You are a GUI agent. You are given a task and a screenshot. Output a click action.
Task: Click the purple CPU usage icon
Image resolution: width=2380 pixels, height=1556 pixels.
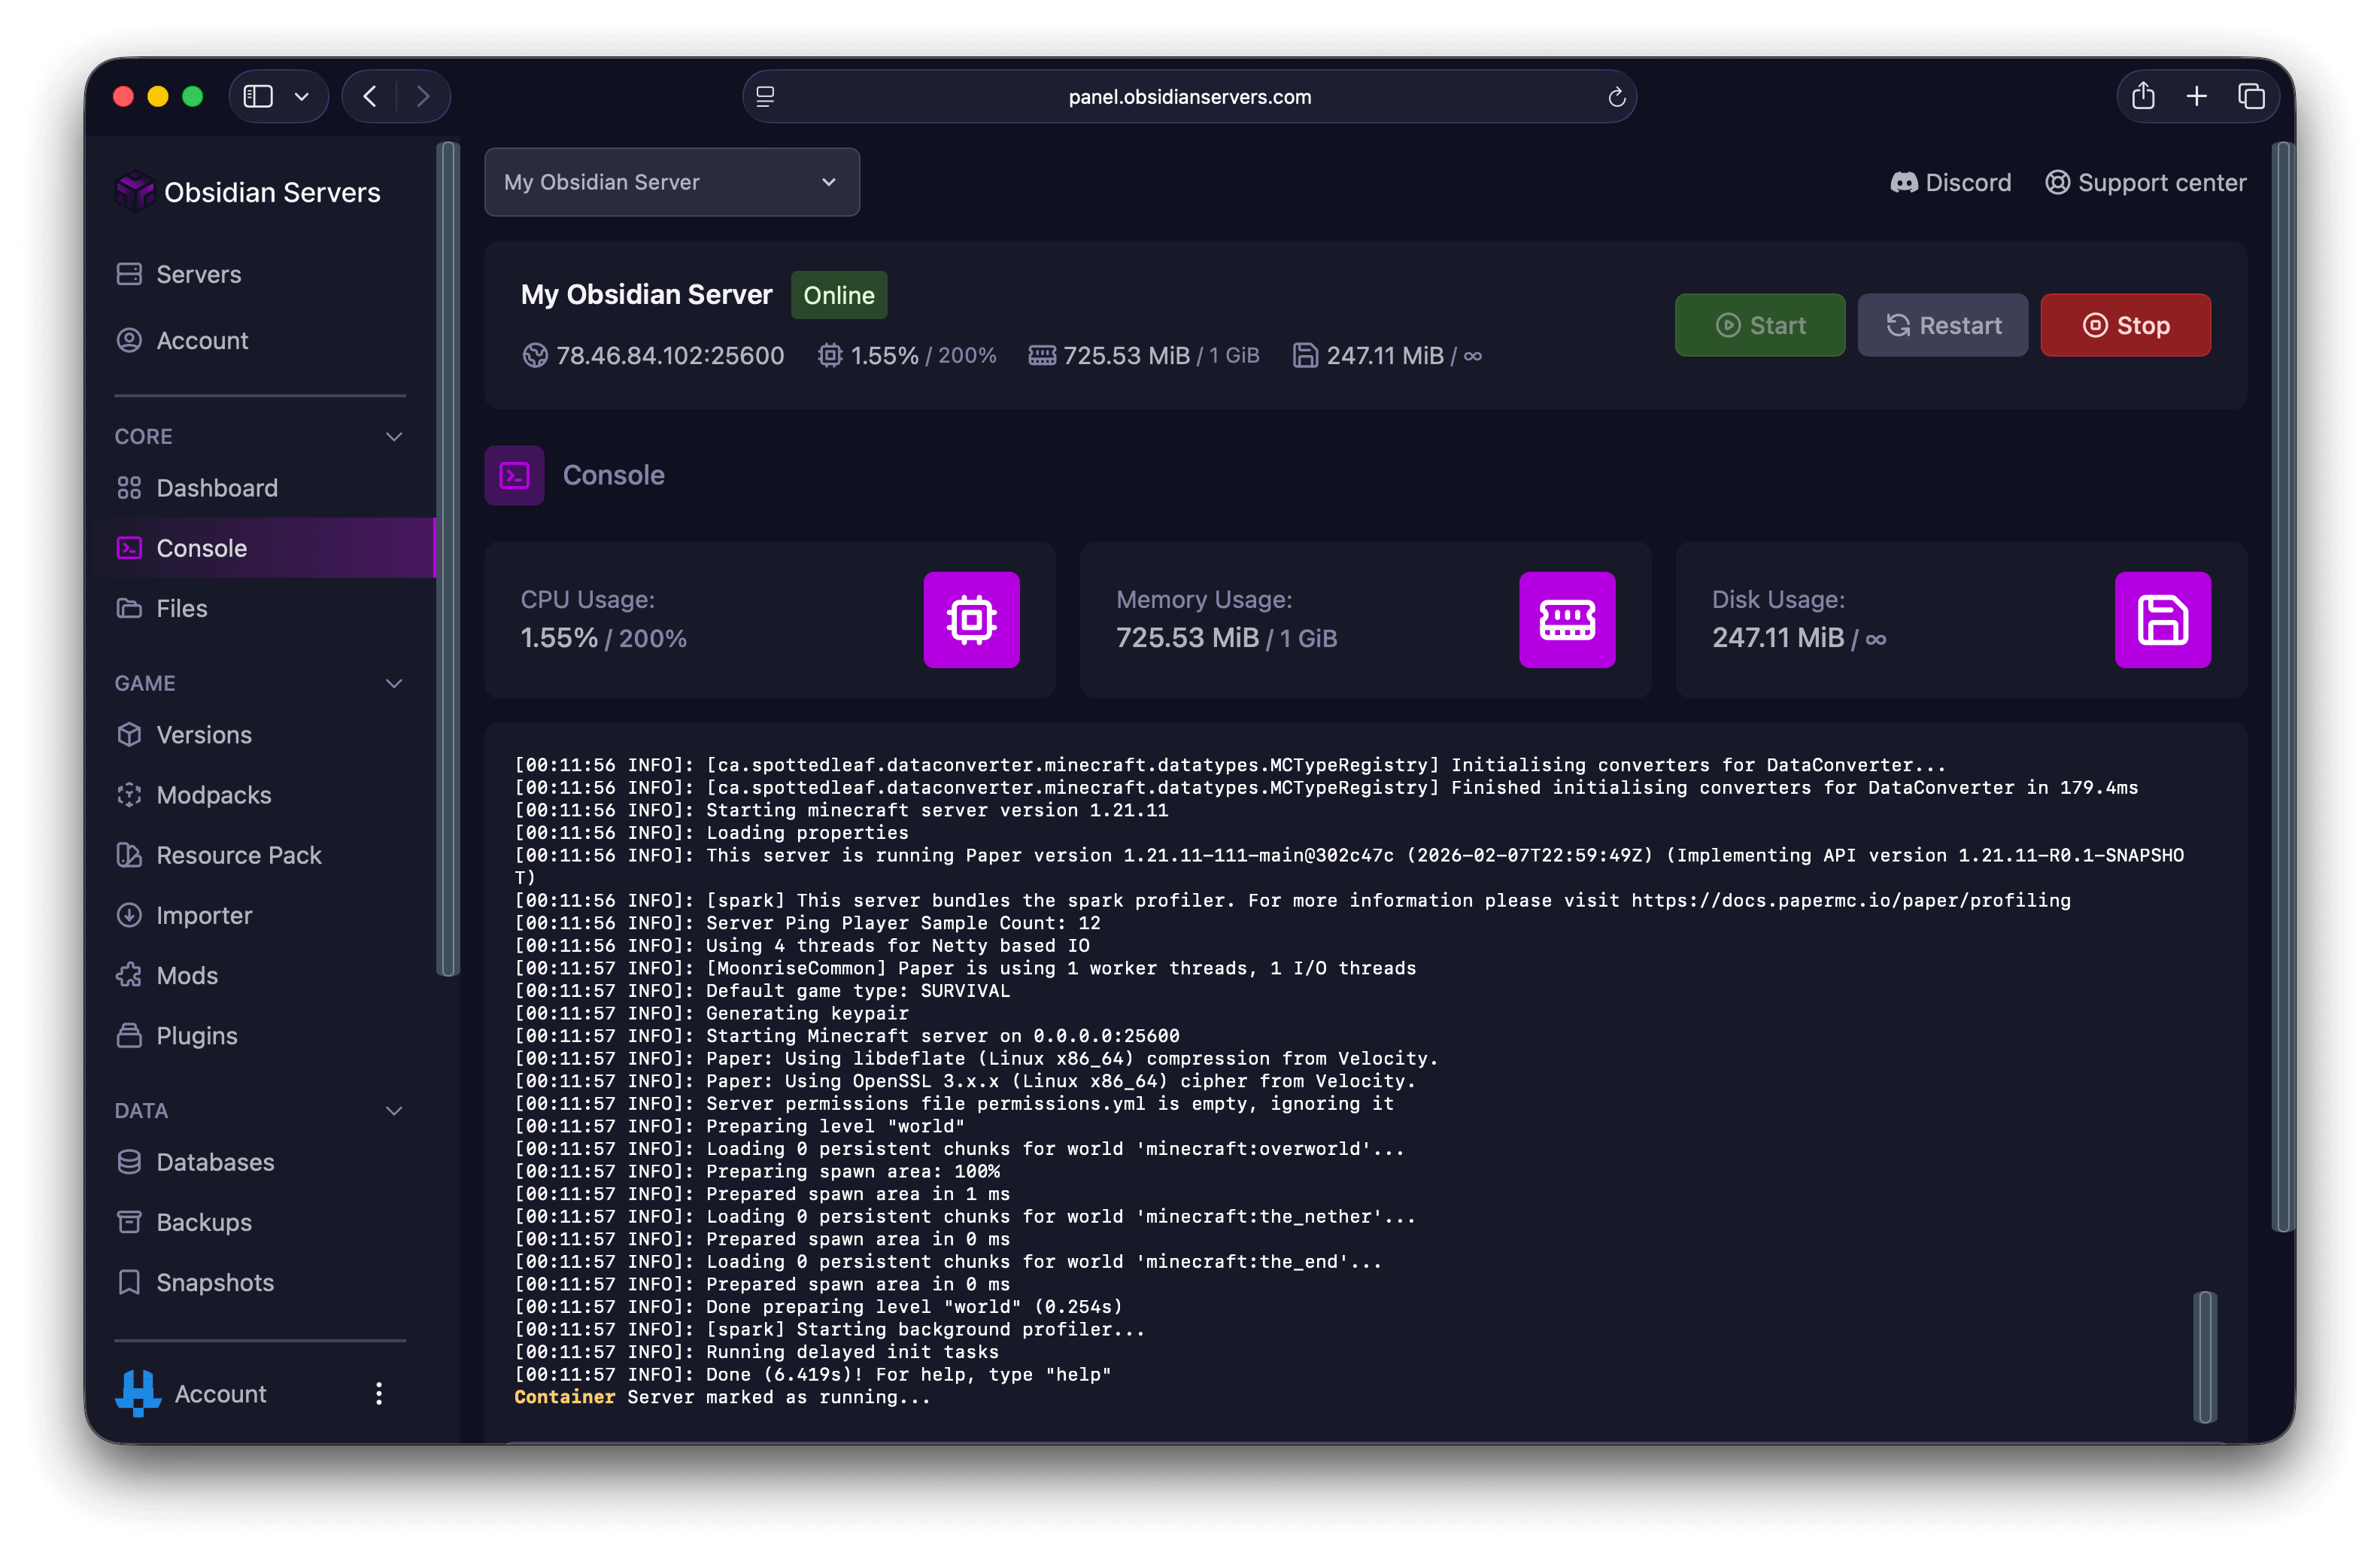pos(971,620)
